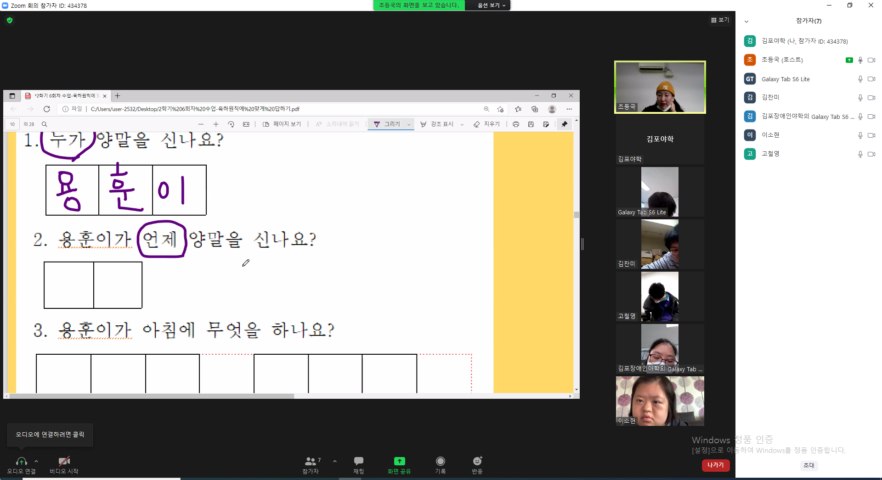Open browser settings three-dots menu

click(569, 109)
